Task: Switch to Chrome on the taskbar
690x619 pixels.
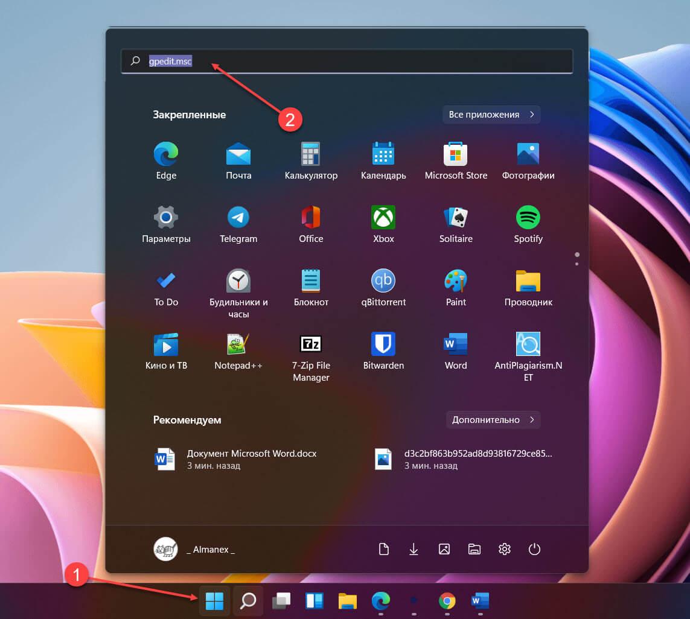Action: click(447, 600)
